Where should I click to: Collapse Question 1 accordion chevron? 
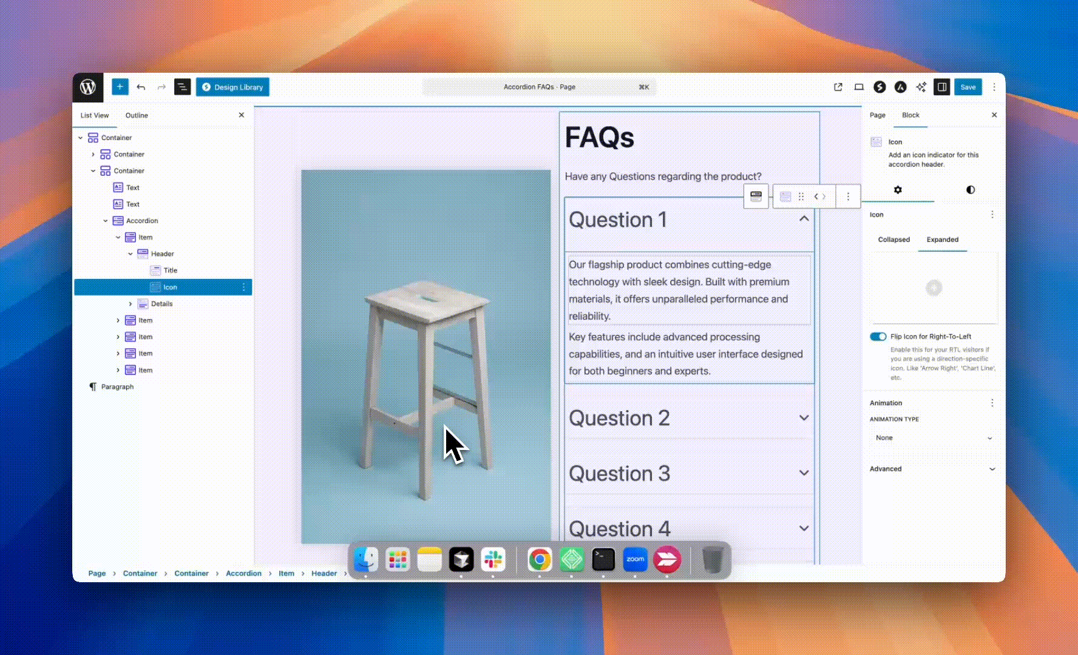[804, 219]
